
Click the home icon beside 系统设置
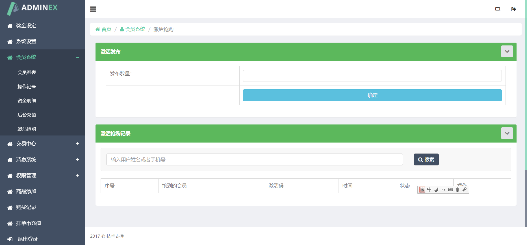click(10, 42)
